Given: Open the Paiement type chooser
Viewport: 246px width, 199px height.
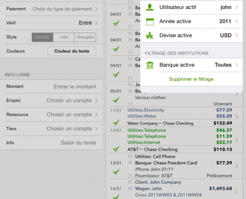Looking at the screenshot, I should coord(51,9).
